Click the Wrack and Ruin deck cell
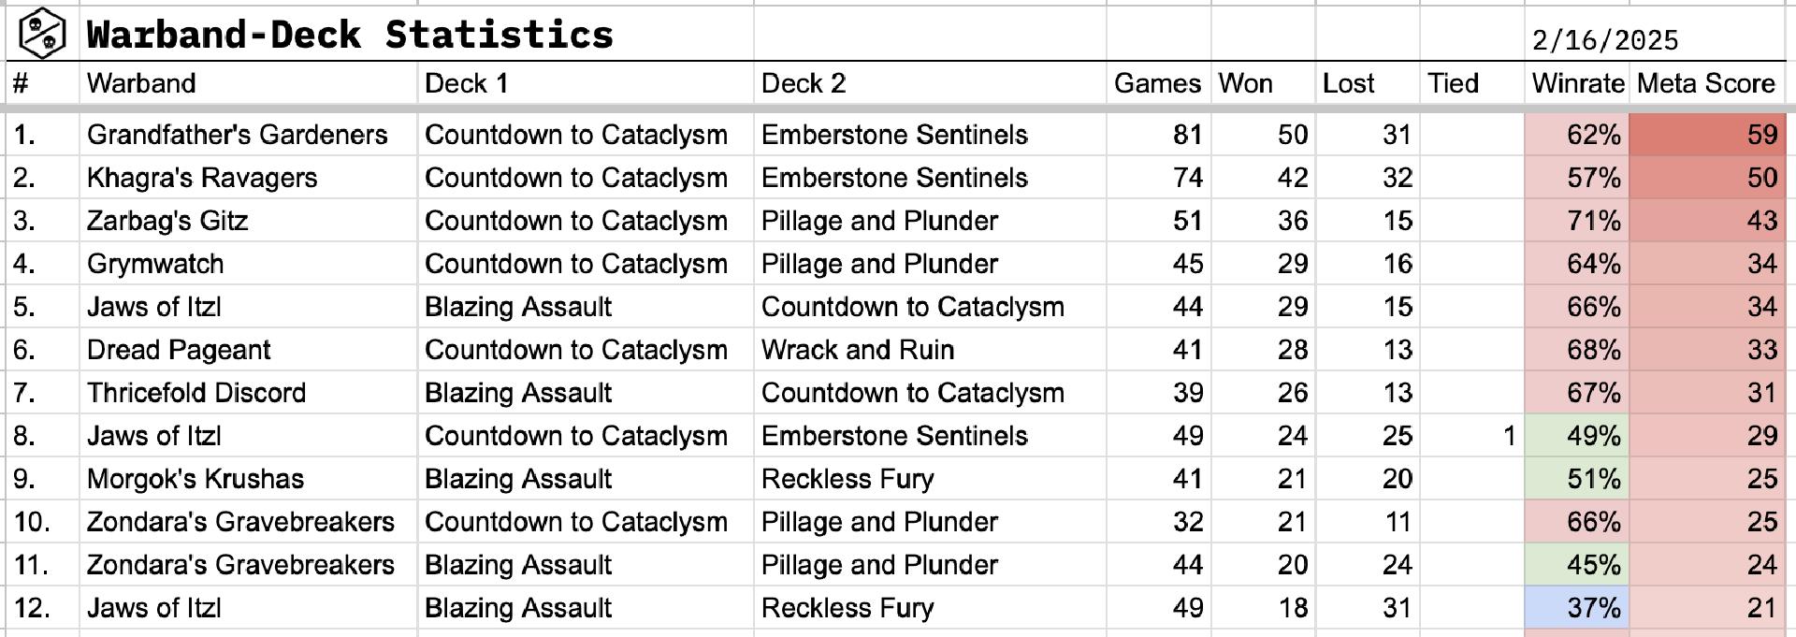 pyautogui.click(x=857, y=350)
